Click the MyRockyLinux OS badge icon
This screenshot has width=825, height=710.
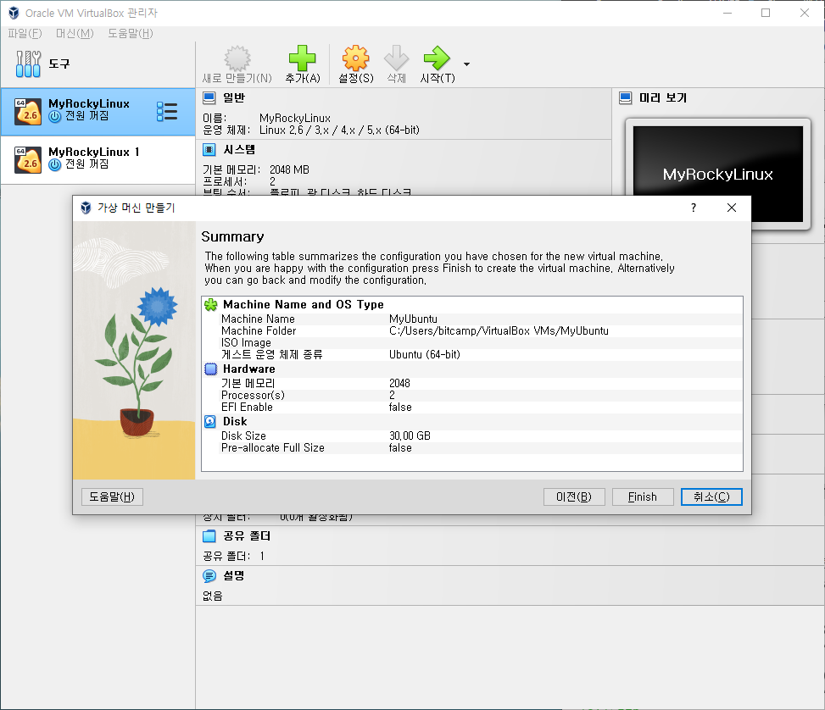pyautogui.click(x=28, y=112)
